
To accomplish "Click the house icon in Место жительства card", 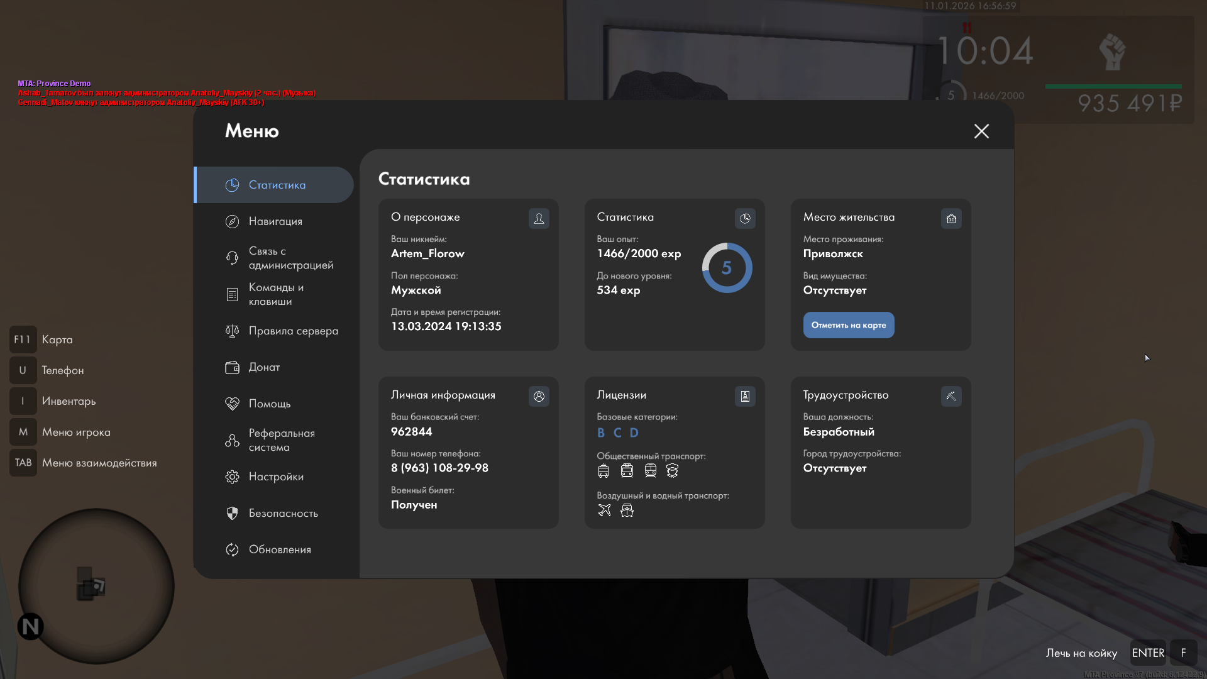I will (x=951, y=218).
